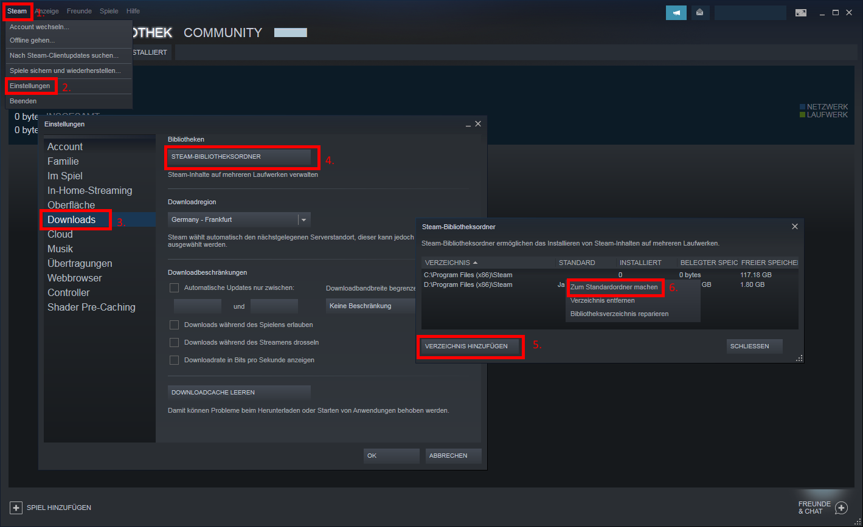Click the first automatic update time field
This screenshot has height=527, width=863.
[x=197, y=306]
